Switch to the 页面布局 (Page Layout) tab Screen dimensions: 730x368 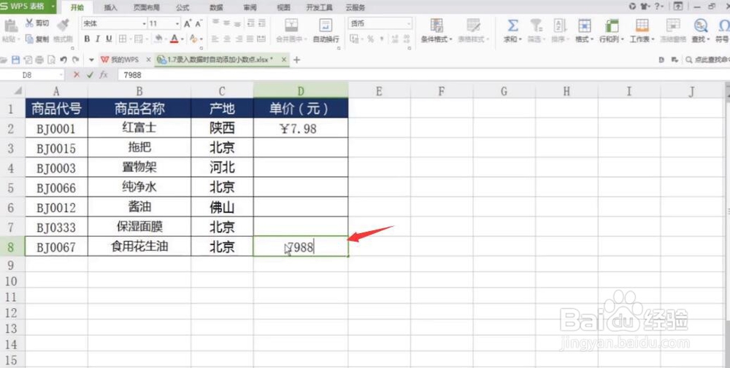(146, 7)
